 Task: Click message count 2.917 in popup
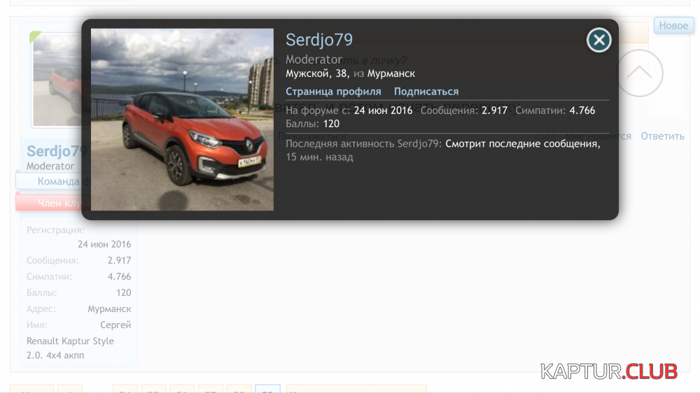click(x=494, y=110)
